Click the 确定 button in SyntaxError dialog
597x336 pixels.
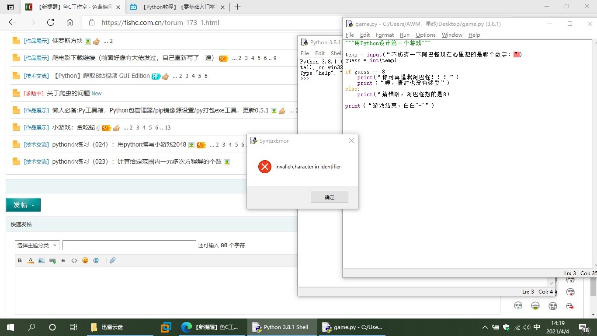[329, 197]
